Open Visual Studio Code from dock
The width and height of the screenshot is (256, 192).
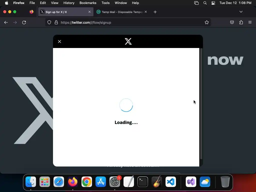coord(171,182)
